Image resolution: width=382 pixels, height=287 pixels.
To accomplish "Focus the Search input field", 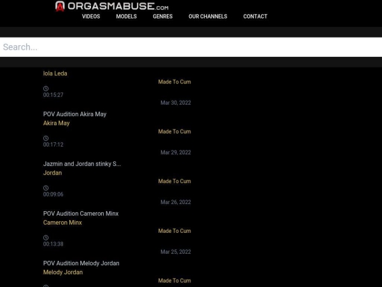I will coord(191,47).
